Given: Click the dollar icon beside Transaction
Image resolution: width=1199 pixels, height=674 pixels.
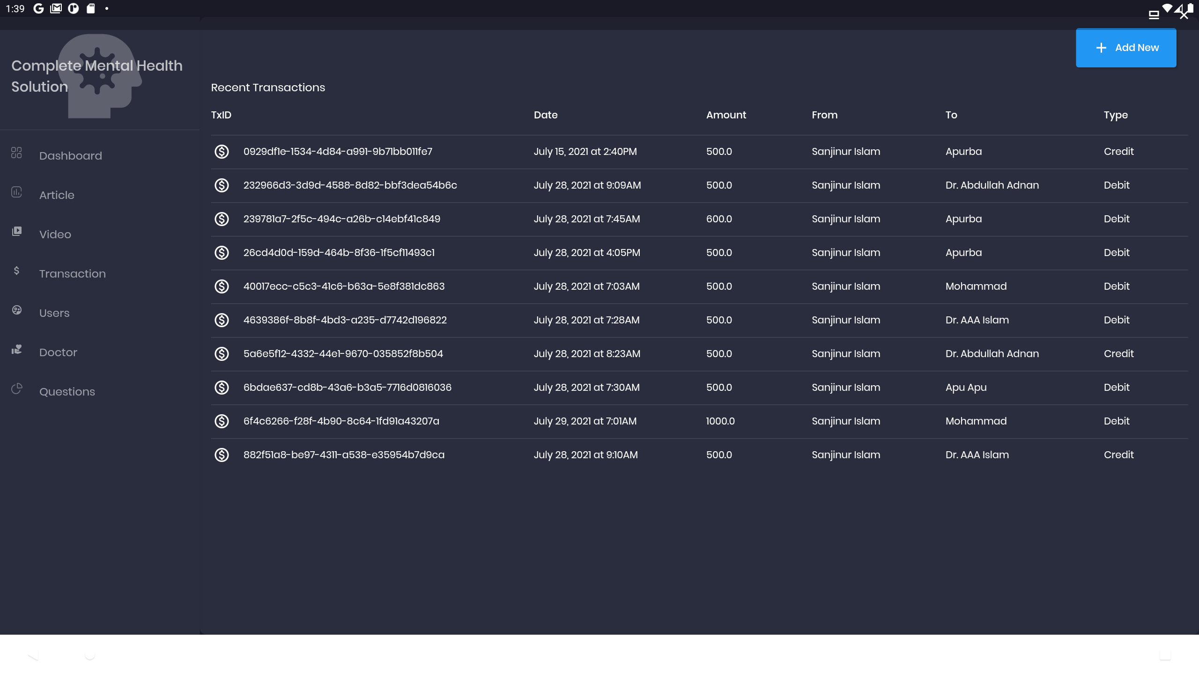Looking at the screenshot, I should tap(16, 271).
